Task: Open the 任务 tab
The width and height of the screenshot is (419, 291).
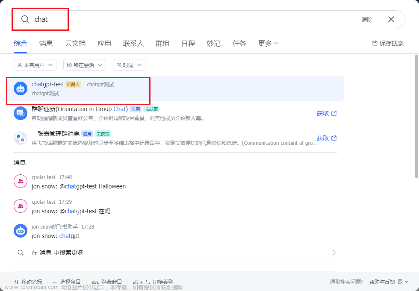Action: pos(239,43)
